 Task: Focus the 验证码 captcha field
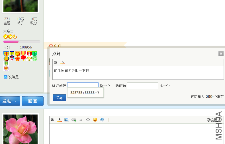coord(143,86)
